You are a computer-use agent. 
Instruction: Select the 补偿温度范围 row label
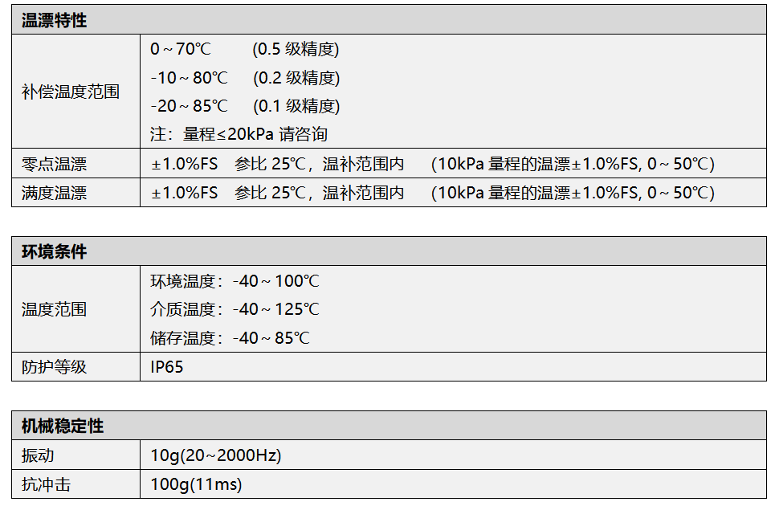(71, 92)
